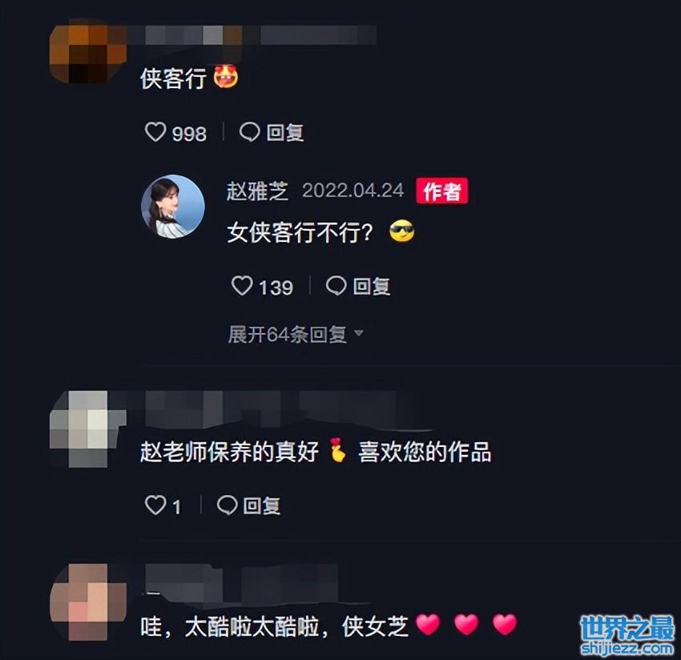Open 赵雅芝's profile avatar
This screenshot has height=660, width=681.
173,207
